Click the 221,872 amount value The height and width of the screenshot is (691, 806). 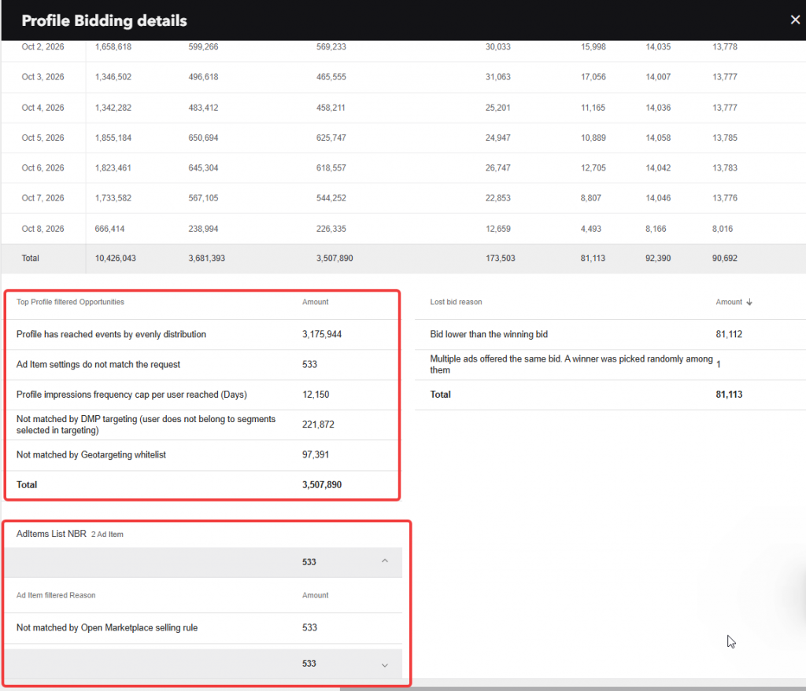coord(318,425)
